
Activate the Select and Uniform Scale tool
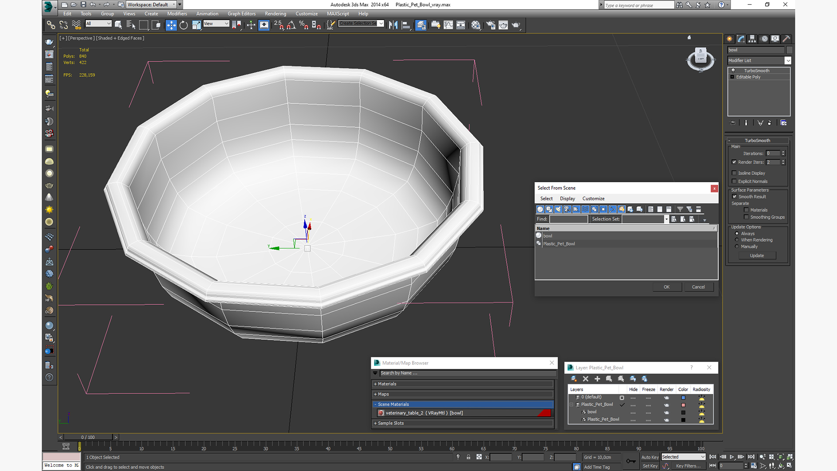click(x=196, y=25)
